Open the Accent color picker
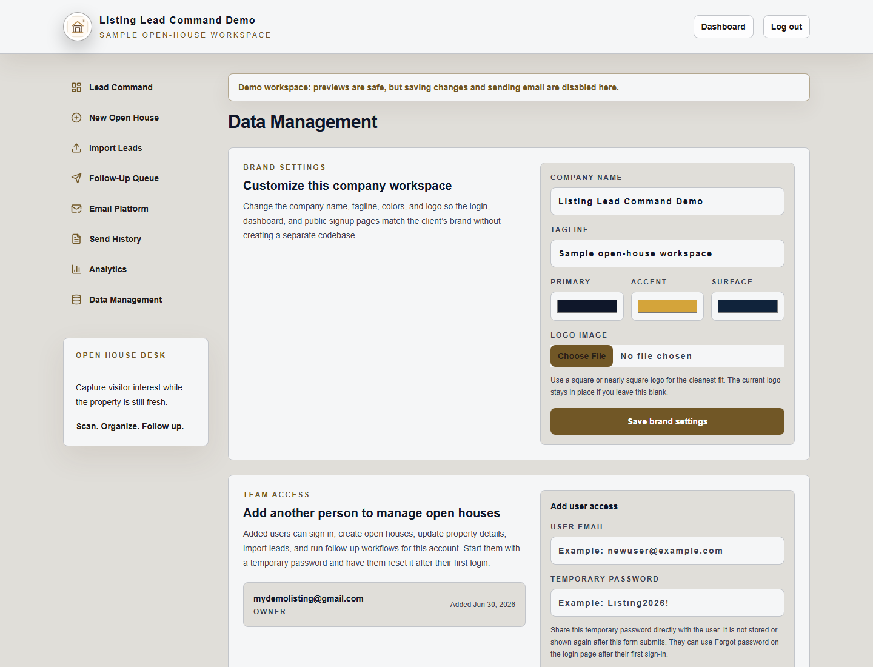 coord(667,306)
